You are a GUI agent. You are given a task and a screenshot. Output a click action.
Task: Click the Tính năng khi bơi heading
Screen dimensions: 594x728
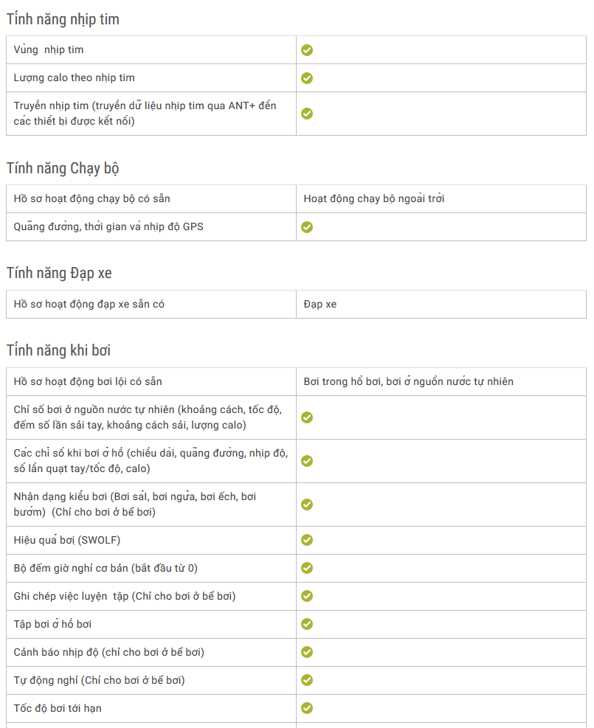click(x=58, y=350)
